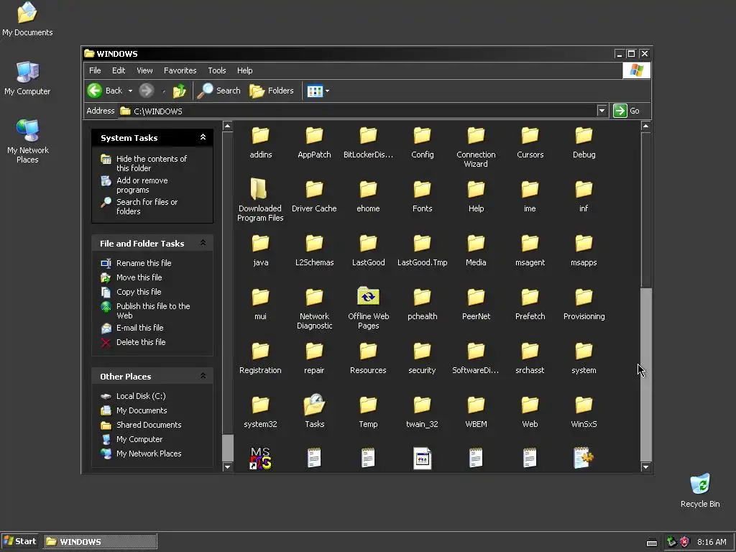Select the security folder
Screen dimensions: 736x552
(x=422, y=359)
